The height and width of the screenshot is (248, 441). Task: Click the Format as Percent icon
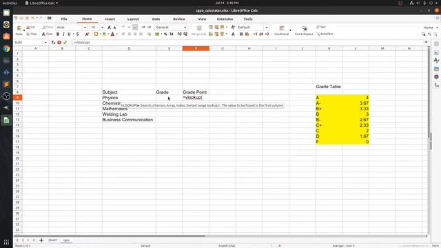pyautogui.click(x=165, y=34)
